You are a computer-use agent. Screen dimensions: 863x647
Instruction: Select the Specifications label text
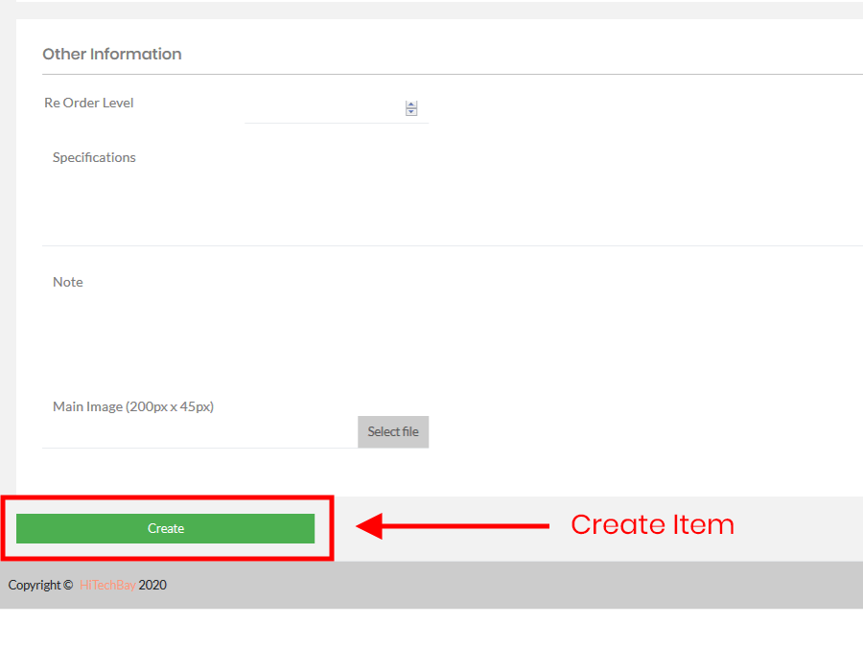94,157
